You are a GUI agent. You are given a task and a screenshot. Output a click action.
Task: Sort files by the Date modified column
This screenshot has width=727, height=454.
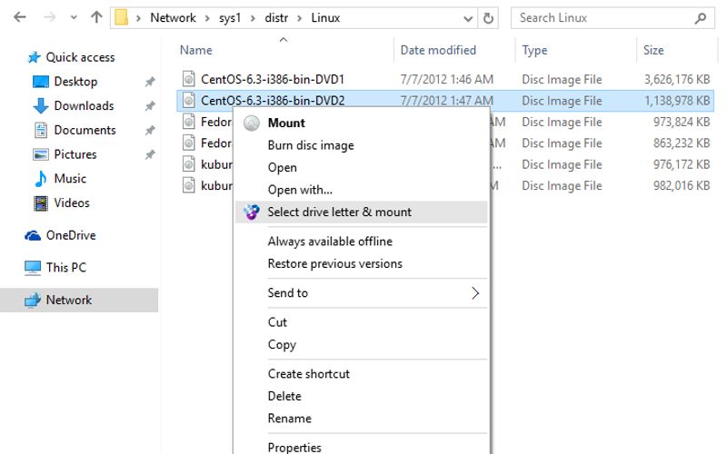pyautogui.click(x=438, y=50)
